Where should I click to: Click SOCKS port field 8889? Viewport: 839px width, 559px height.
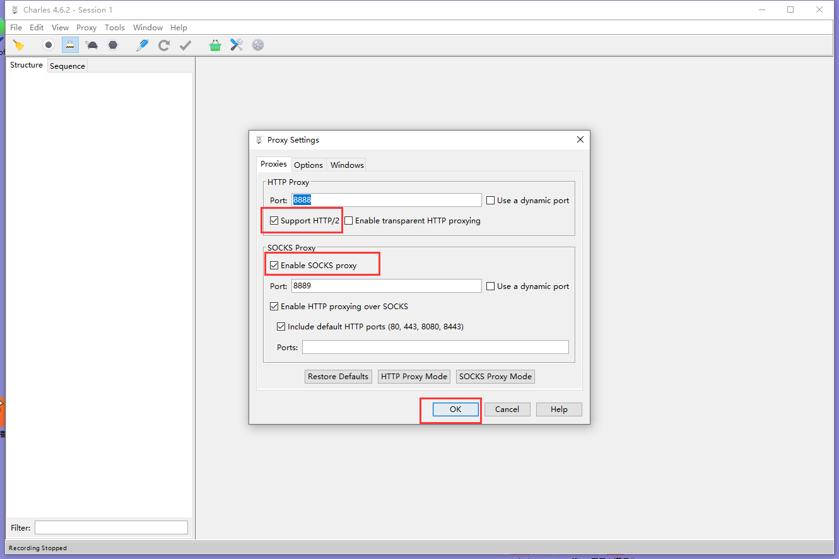[x=386, y=286]
